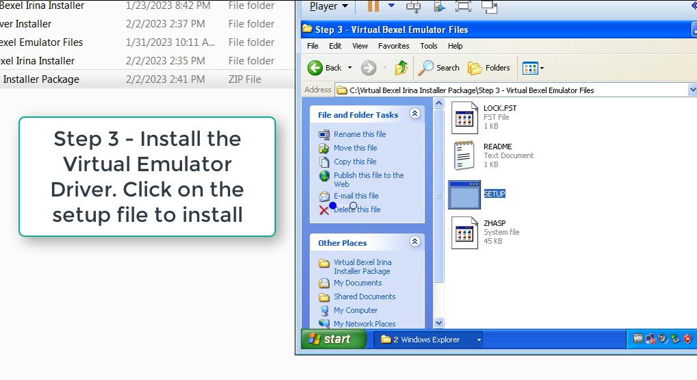This screenshot has height=380, width=697.
Task: Click the Windows XP start button
Action: (x=333, y=339)
